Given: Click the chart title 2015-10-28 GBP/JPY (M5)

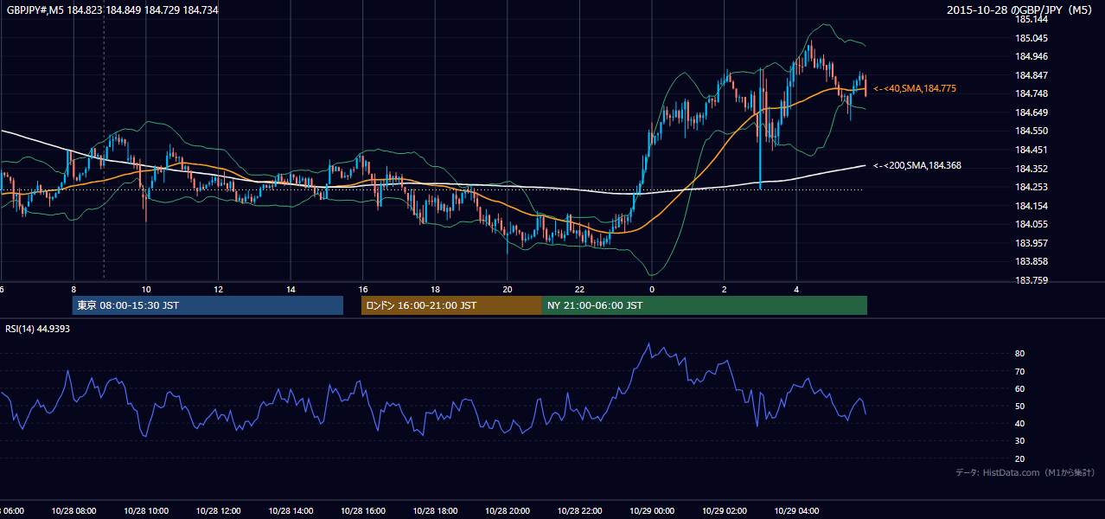Looking at the screenshot, I should pos(1021,10).
